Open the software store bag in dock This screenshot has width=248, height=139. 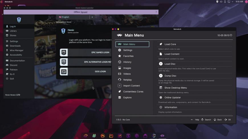145,136
